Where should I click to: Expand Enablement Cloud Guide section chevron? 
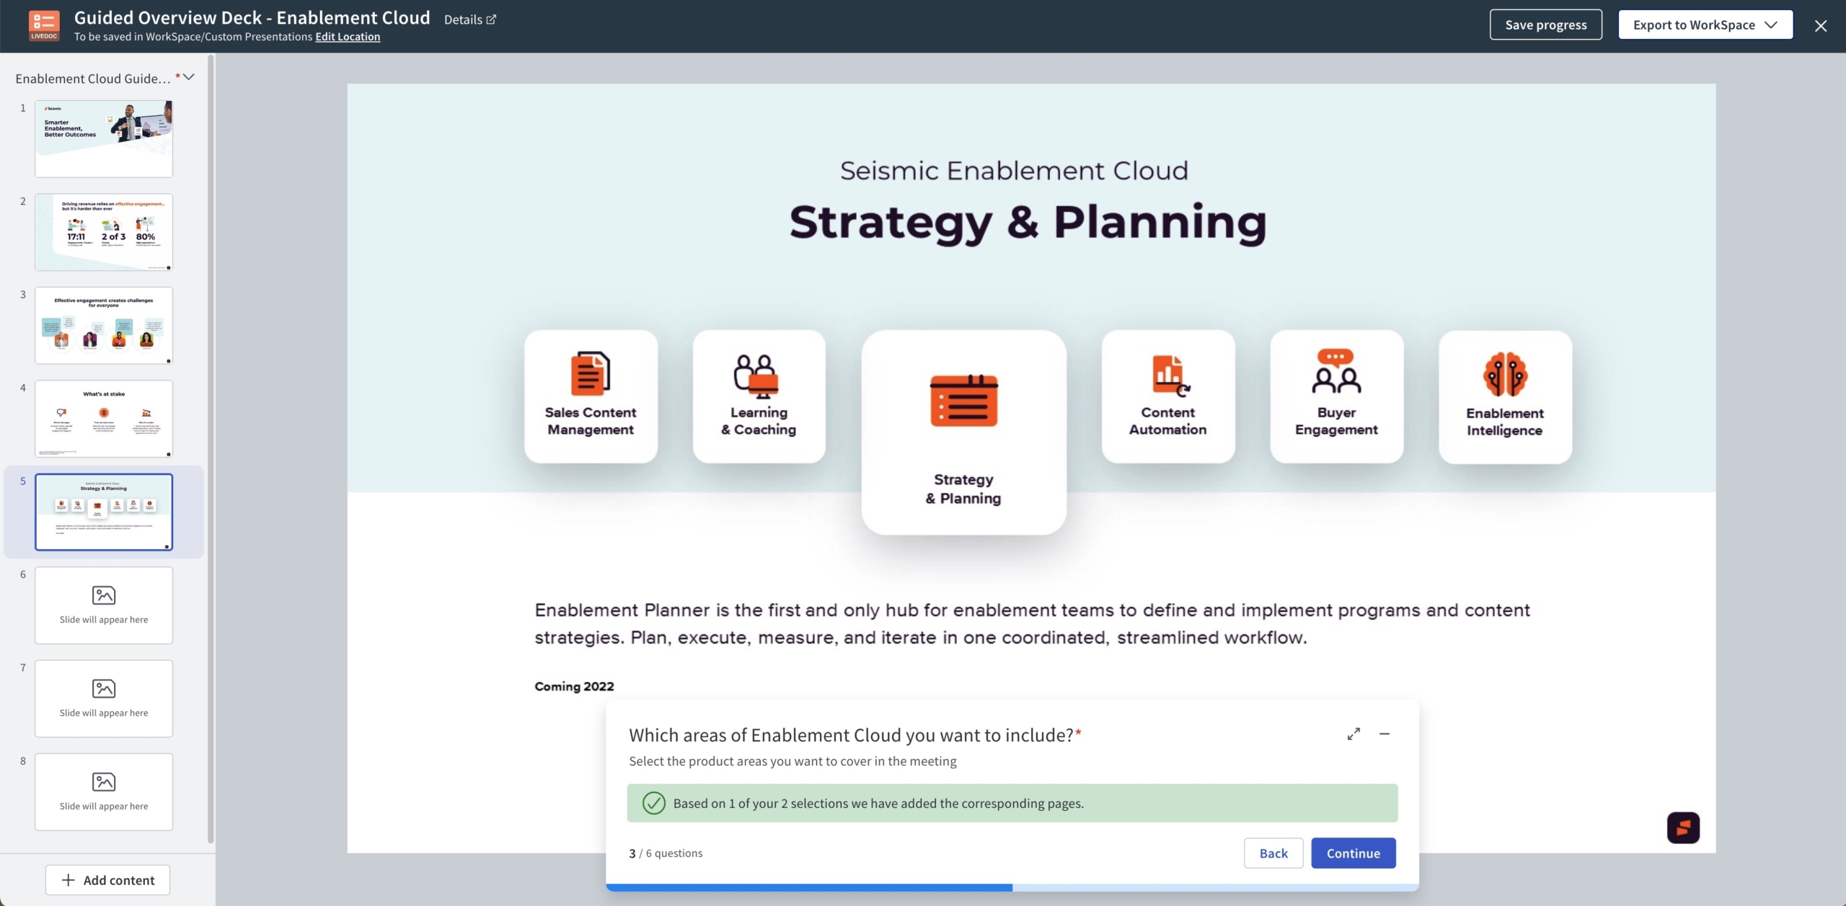pyautogui.click(x=189, y=77)
